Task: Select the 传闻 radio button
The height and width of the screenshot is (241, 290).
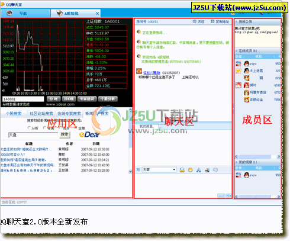Action: point(44,128)
